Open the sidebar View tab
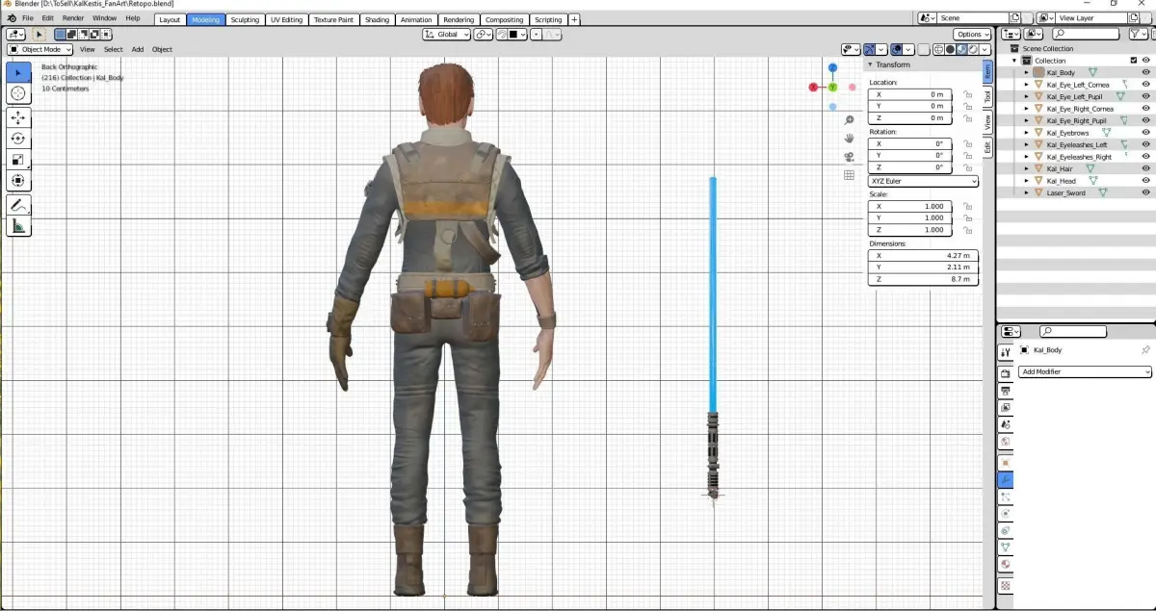Viewport: 1156px width, 611px height. (x=987, y=122)
